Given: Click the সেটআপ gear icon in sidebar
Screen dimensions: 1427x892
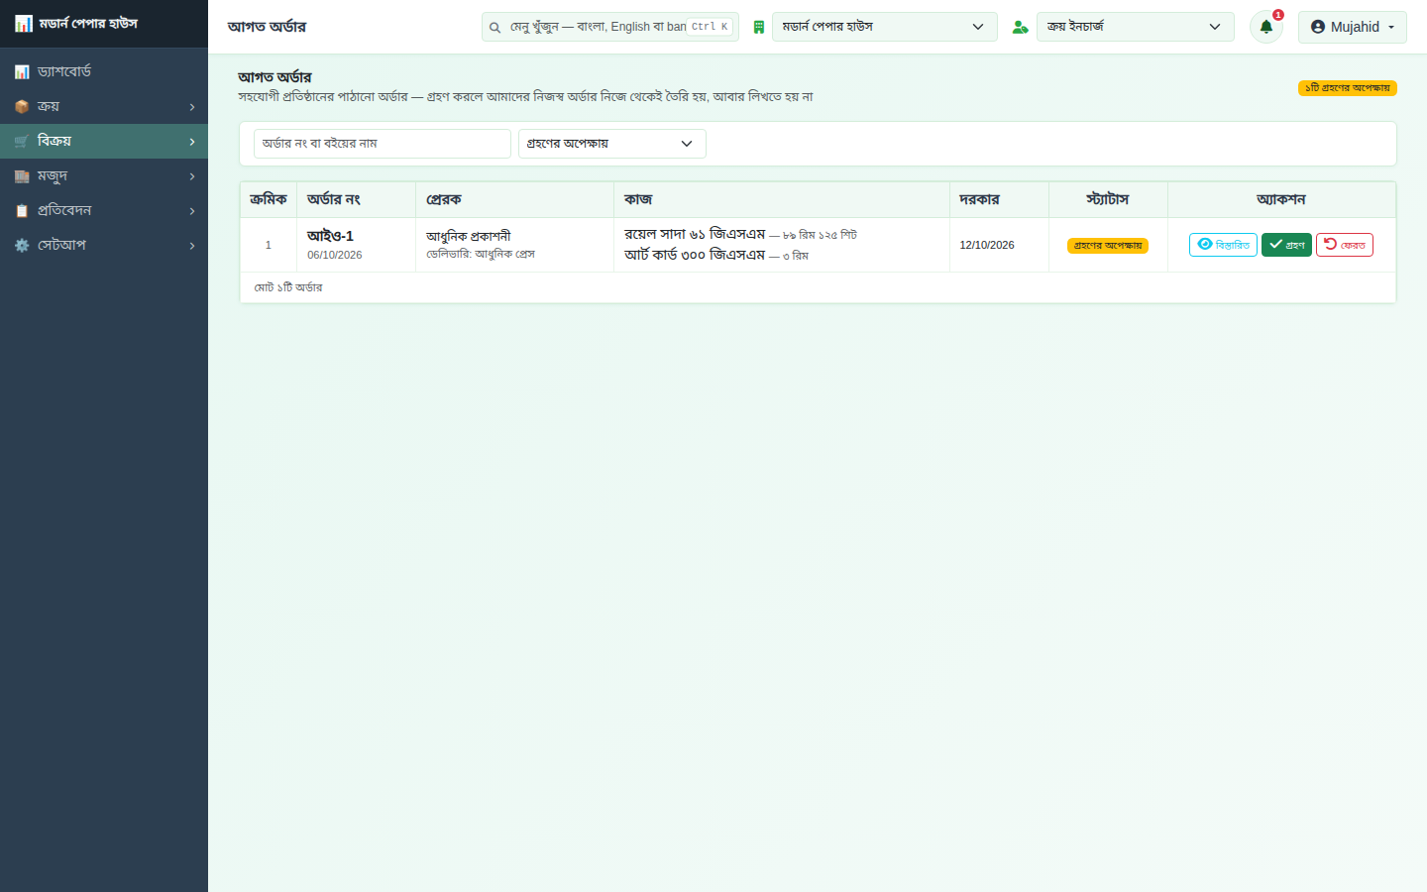Looking at the screenshot, I should point(22,245).
